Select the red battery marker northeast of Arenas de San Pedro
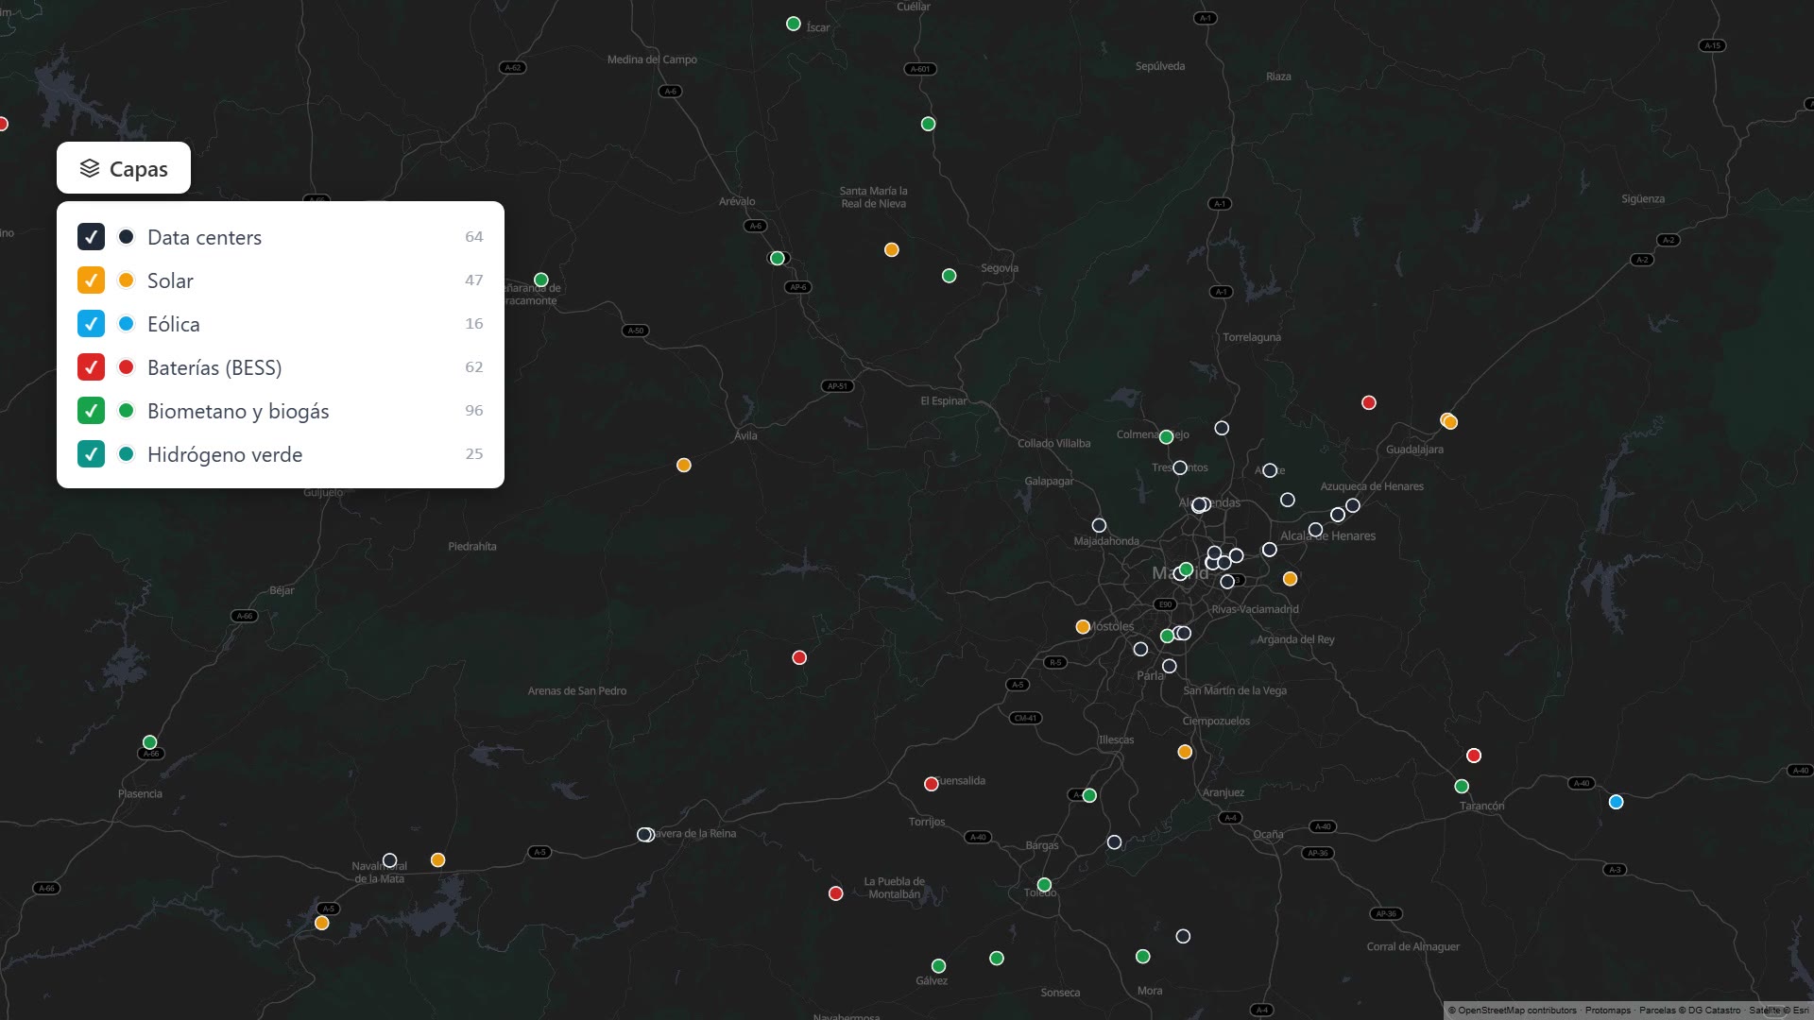 coord(799,657)
